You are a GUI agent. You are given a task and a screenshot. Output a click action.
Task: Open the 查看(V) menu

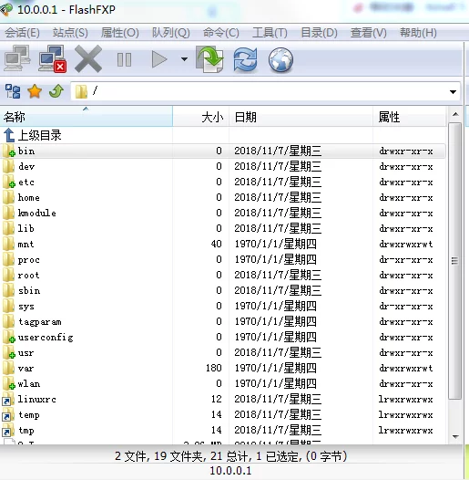pyautogui.click(x=368, y=33)
